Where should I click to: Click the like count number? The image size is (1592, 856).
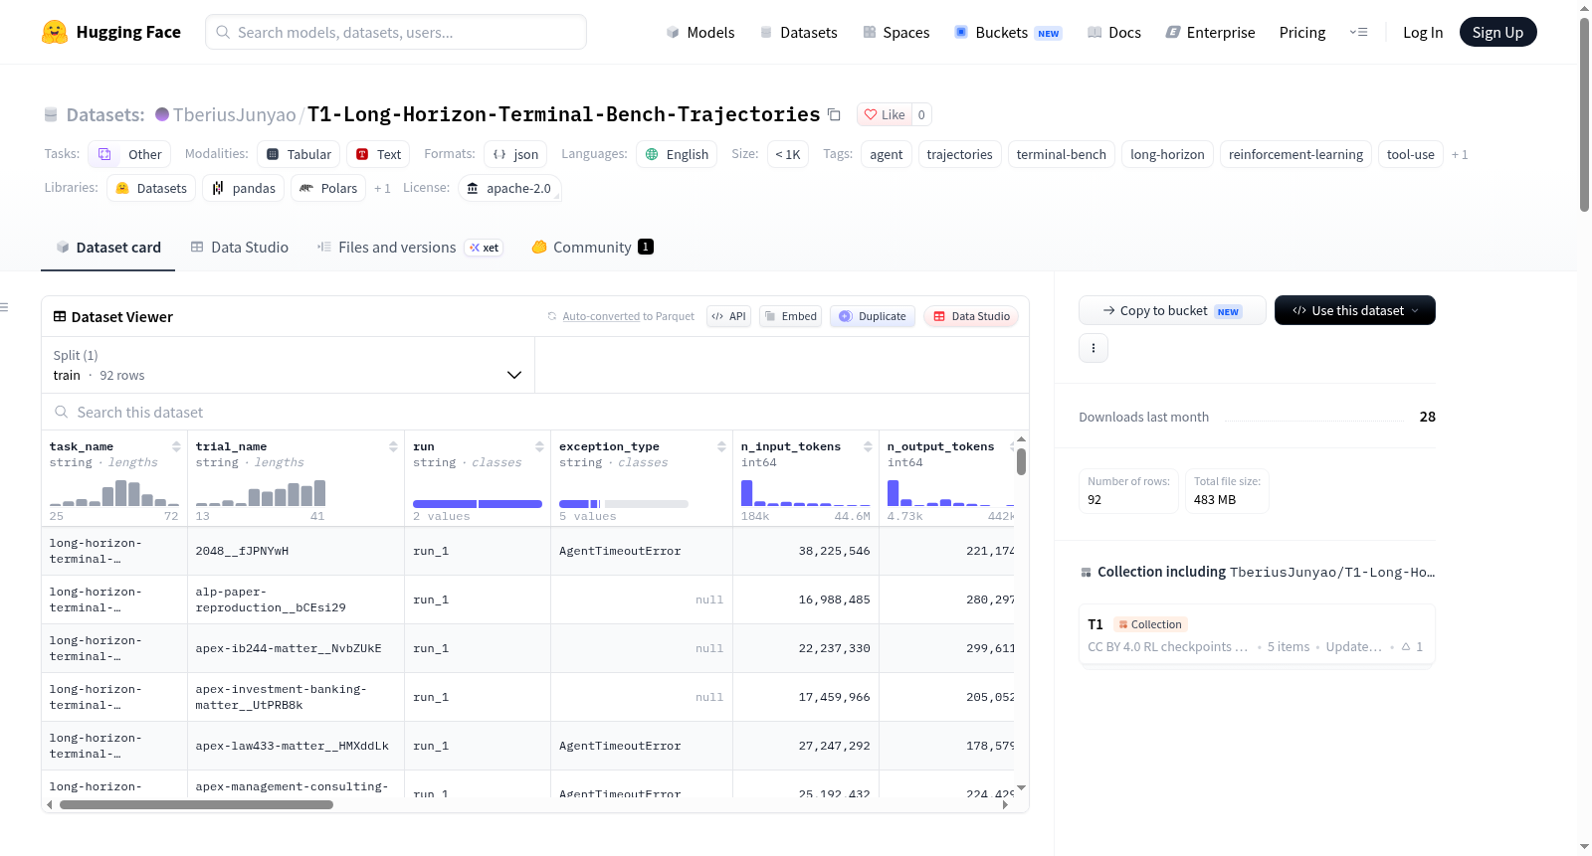(921, 114)
